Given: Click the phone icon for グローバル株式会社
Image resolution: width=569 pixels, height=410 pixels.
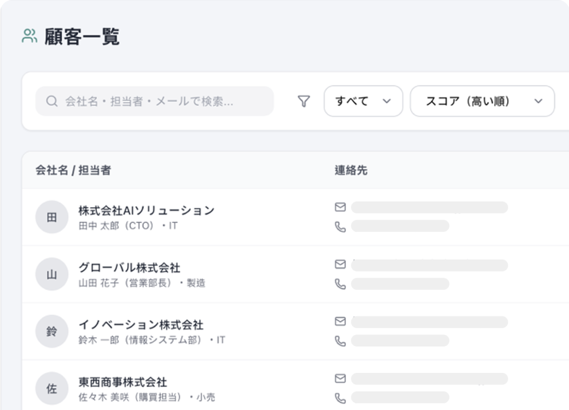Looking at the screenshot, I should coord(340,284).
